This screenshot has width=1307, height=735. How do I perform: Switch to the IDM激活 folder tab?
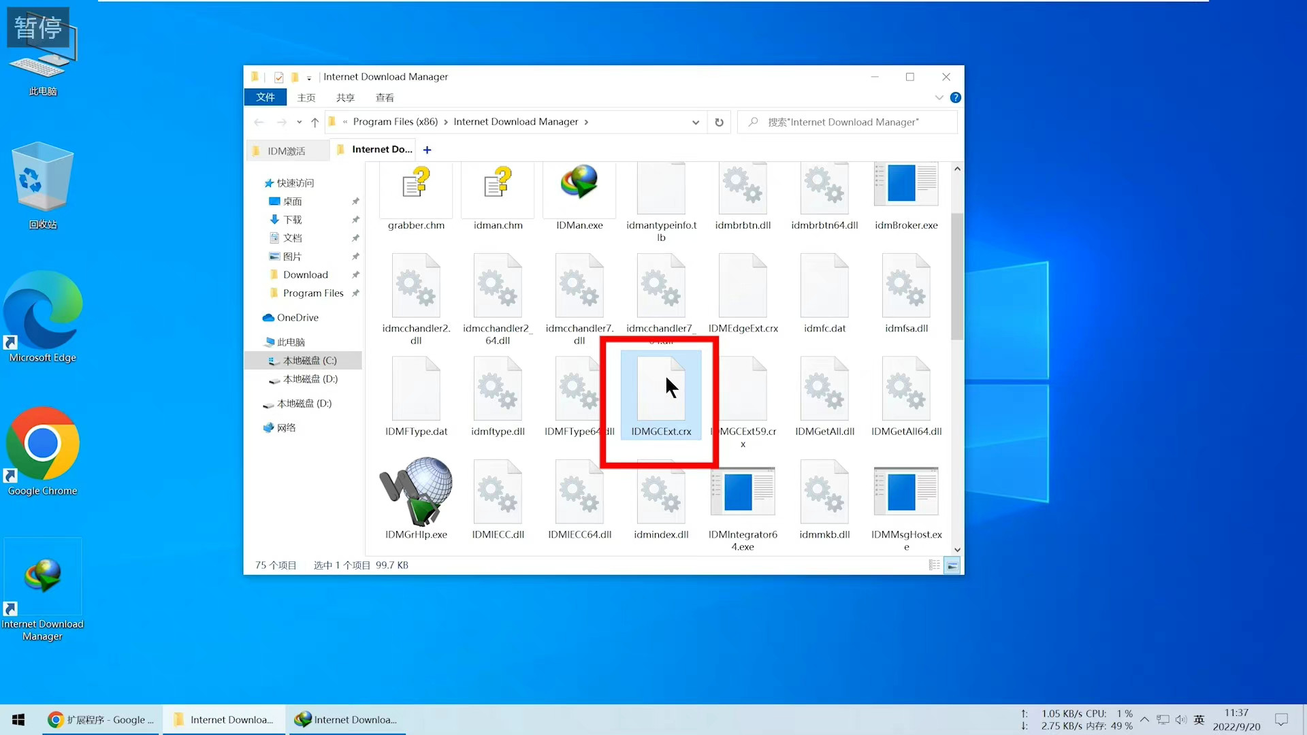[x=286, y=151]
